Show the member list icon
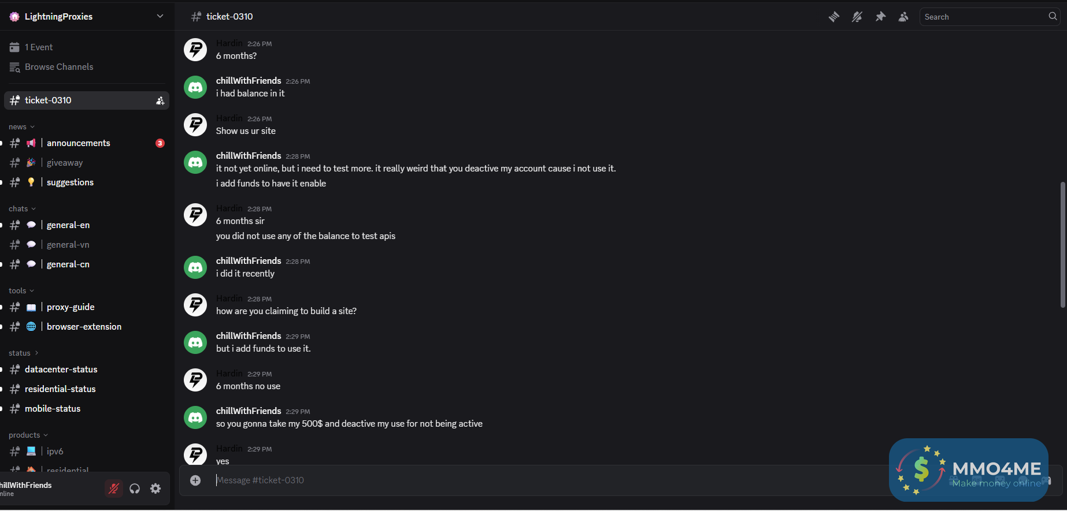The height and width of the screenshot is (511, 1067). 903,17
